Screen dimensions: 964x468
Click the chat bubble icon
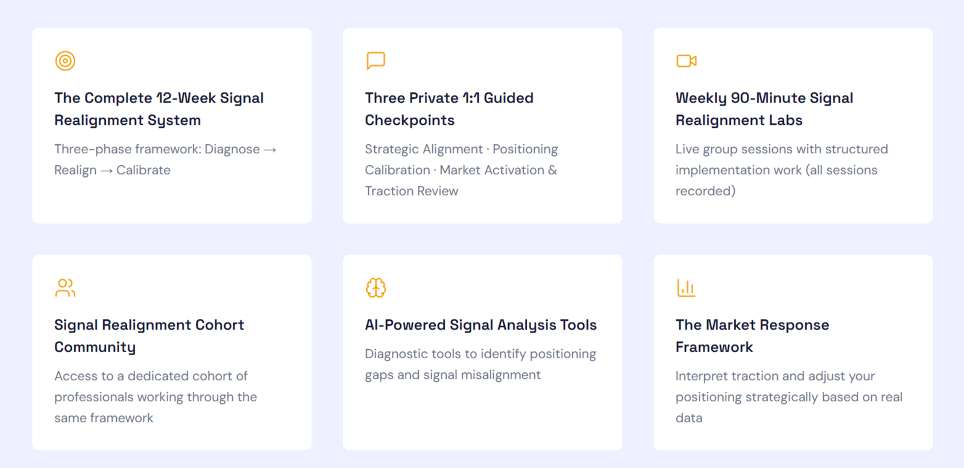(x=376, y=61)
